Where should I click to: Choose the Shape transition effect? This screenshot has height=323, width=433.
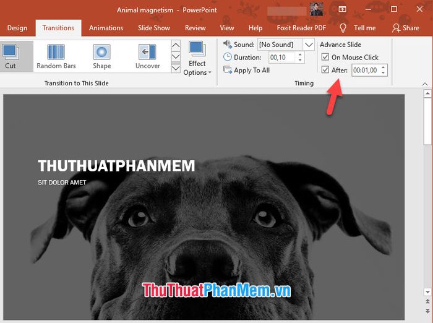[x=102, y=56]
